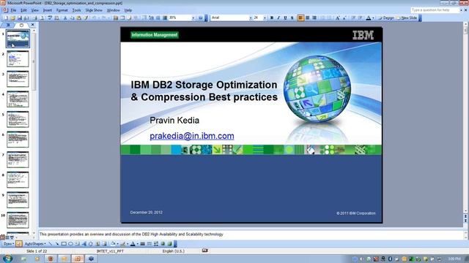The width and height of the screenshot is (469, 263).
Task: Insert WordArt from Drawing toolbar
Action: click(84, 244)
